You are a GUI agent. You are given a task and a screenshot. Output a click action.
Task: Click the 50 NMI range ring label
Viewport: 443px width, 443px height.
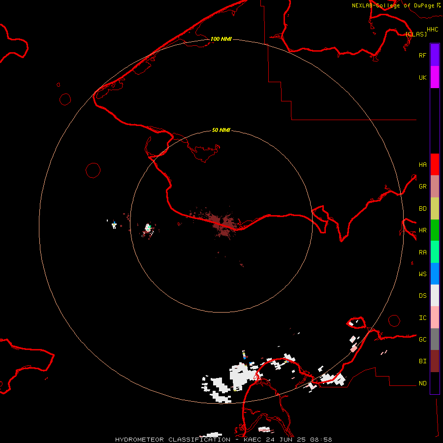click(221, 130)
